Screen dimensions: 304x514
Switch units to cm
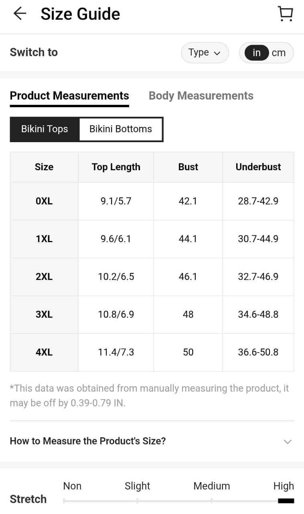tap(279, 53)
